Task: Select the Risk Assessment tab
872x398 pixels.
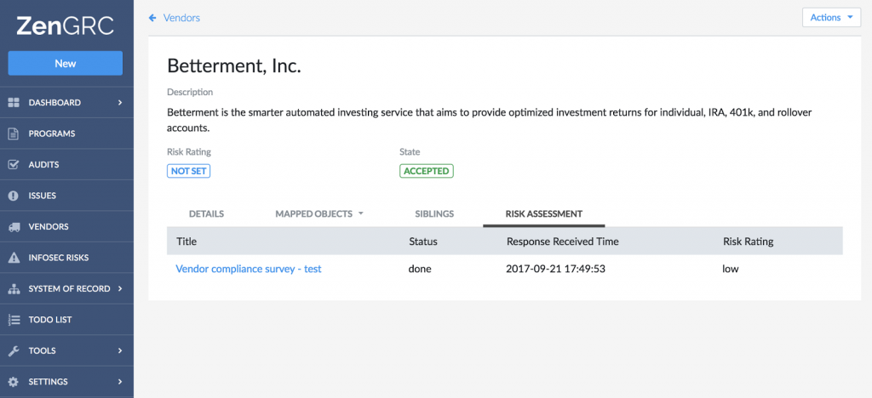Action: click(x=543, y=214)
